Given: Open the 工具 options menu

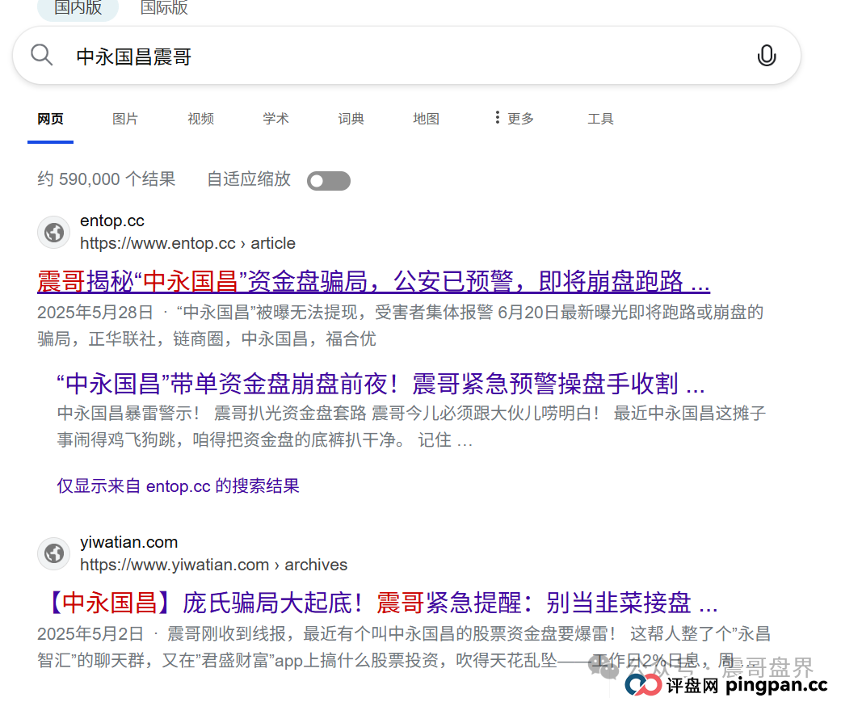Looking at the screenshot, I should coord(601,118).
